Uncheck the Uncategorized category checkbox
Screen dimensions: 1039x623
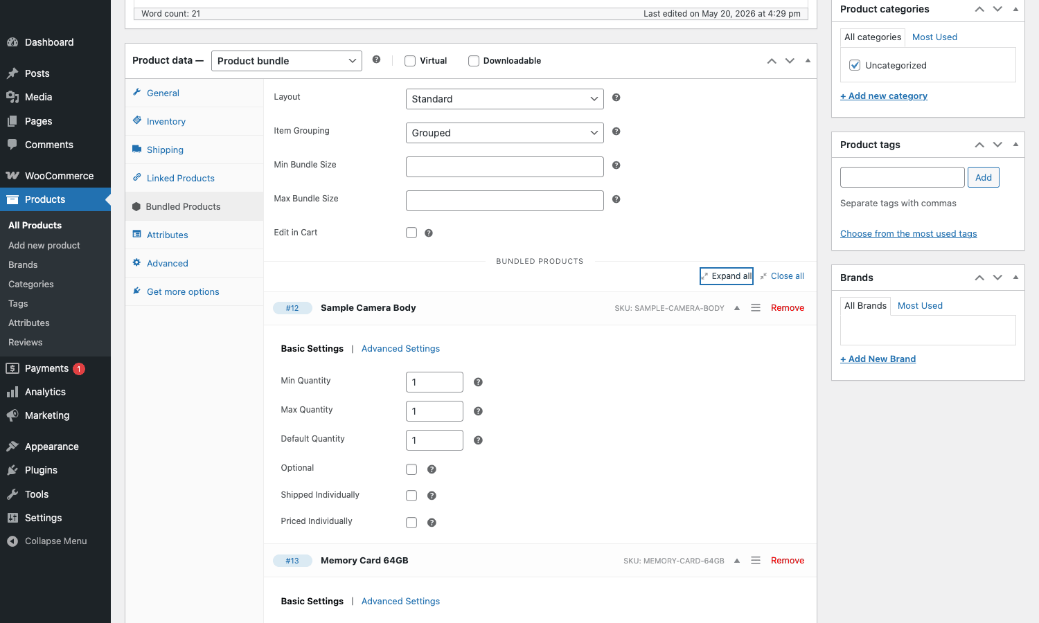[x=855, y=65]
